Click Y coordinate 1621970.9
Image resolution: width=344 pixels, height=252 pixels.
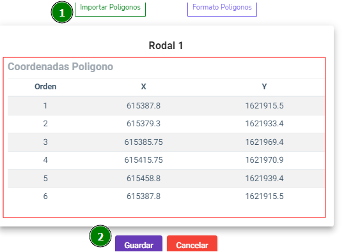(264, 160)
